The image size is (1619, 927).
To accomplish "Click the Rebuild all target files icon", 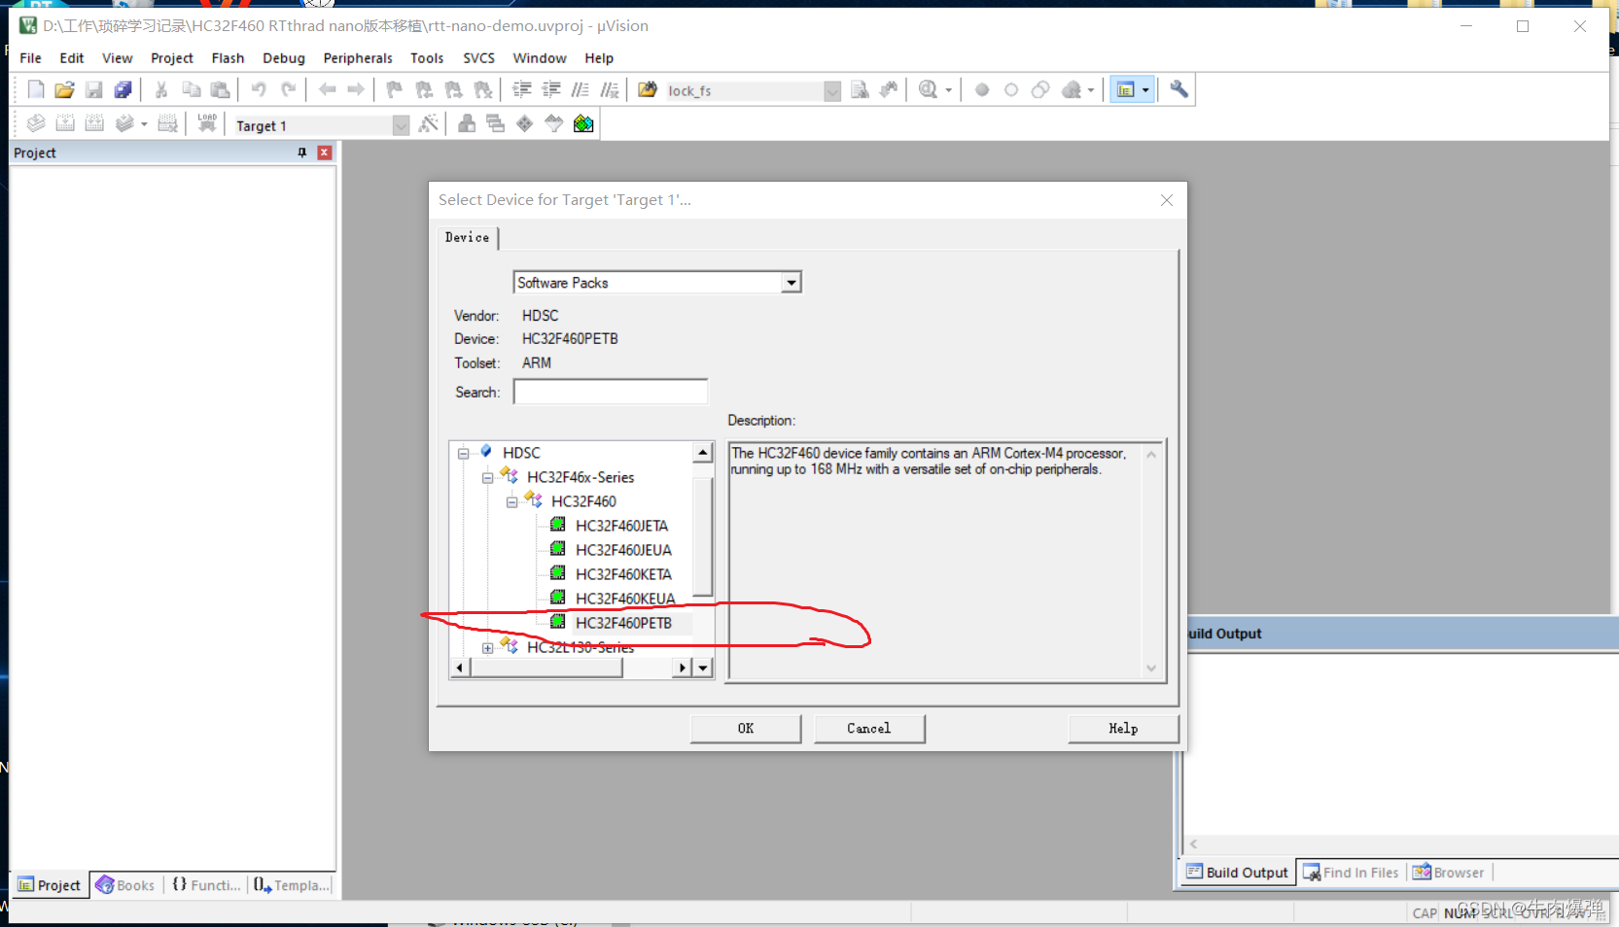I will tap(94, 123).
